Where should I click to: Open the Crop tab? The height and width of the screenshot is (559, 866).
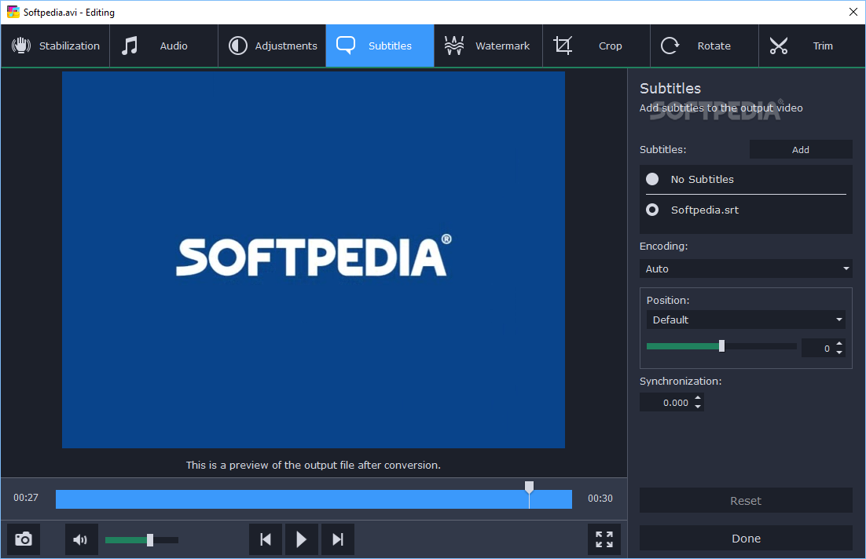point(596,46)
